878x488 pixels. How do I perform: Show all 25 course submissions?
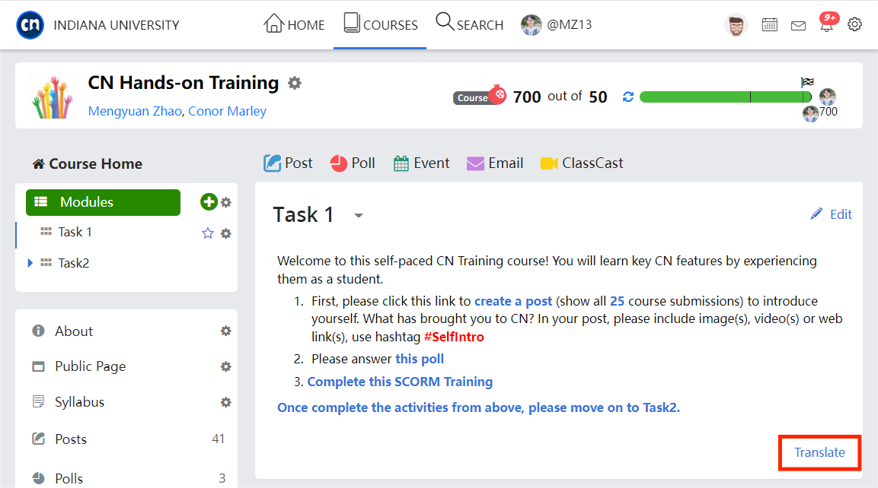tap(617, 301)
